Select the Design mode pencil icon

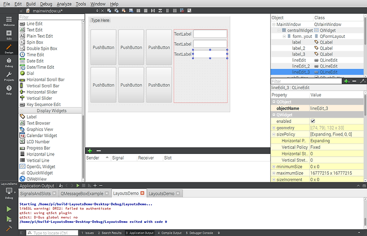pos(9,49)
